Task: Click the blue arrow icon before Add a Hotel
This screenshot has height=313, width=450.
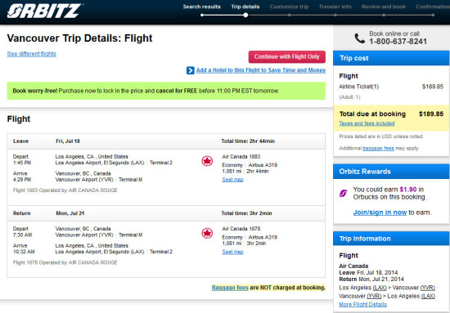Action: pos(191,70)
